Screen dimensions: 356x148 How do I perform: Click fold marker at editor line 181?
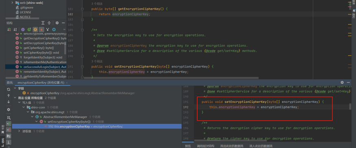82,9
